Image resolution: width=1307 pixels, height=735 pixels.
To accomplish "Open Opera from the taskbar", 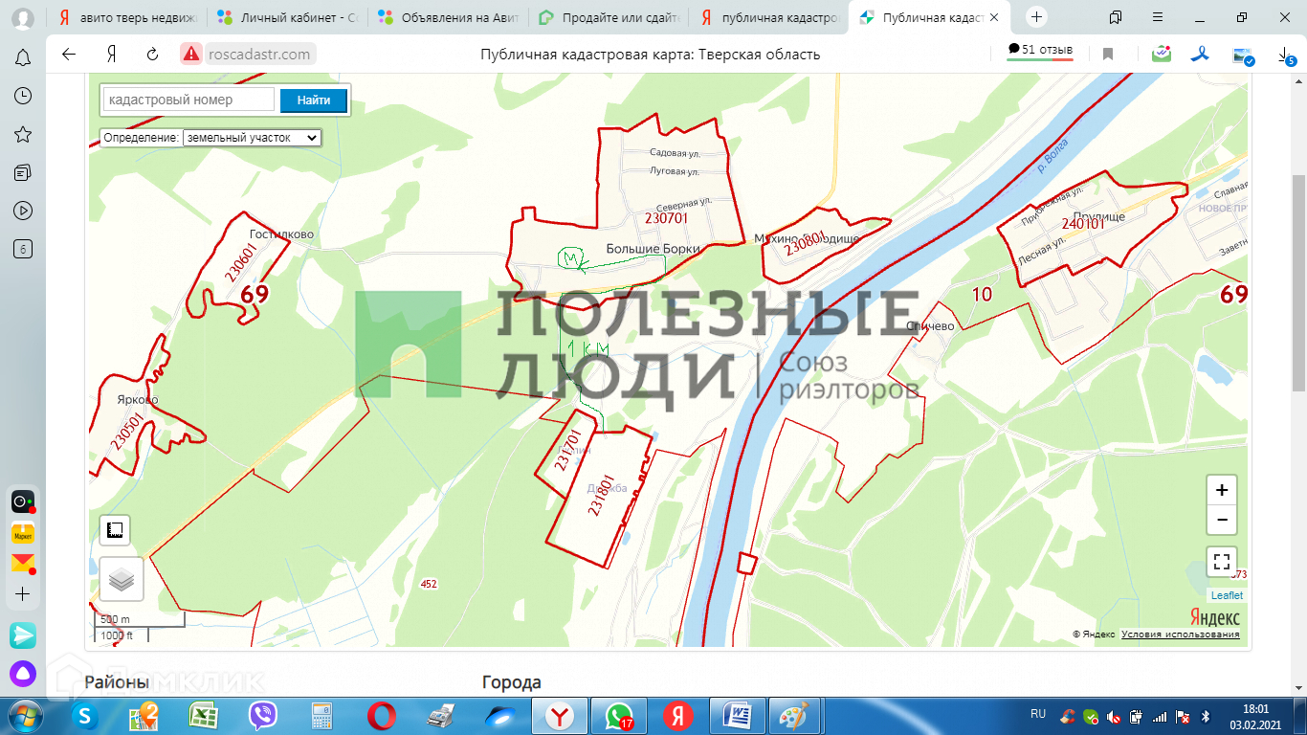I will tap(382, 716).
